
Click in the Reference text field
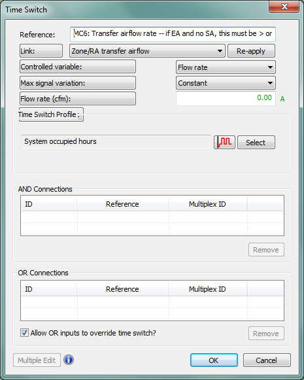173,34
